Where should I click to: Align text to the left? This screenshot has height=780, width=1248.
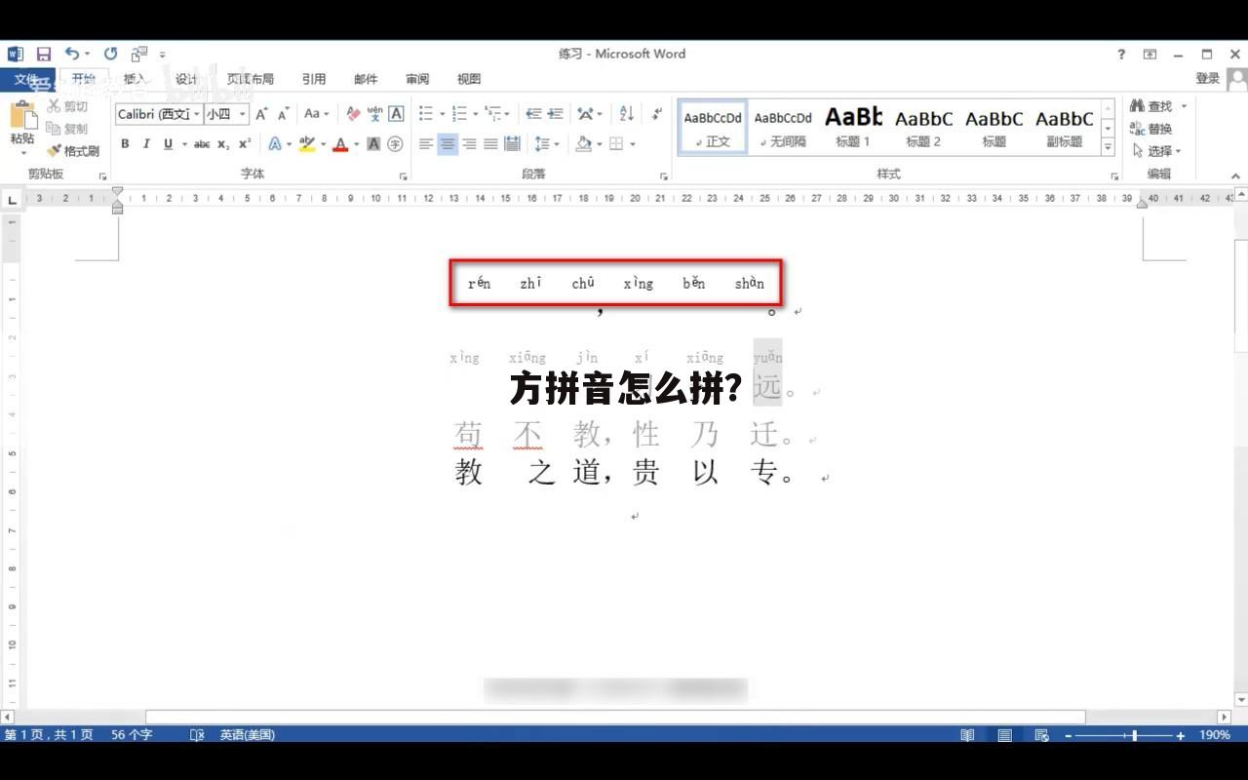click(x=426, y=144)
